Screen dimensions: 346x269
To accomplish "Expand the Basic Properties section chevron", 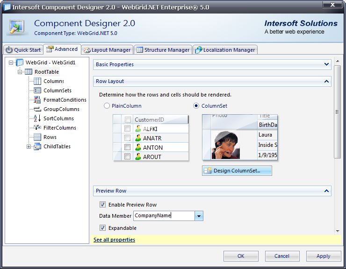I will [326, 64].
